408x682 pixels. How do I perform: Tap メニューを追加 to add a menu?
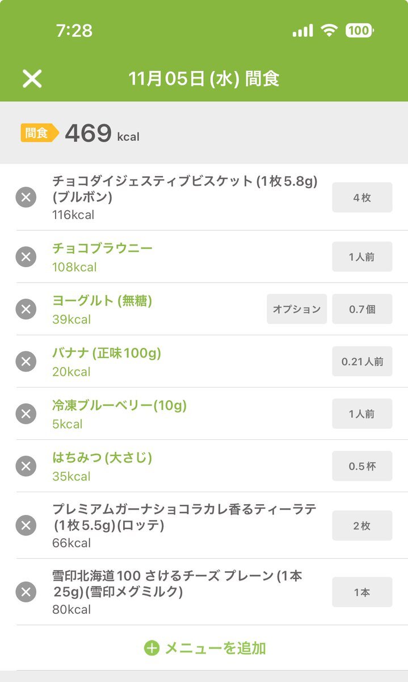point(205,648)
